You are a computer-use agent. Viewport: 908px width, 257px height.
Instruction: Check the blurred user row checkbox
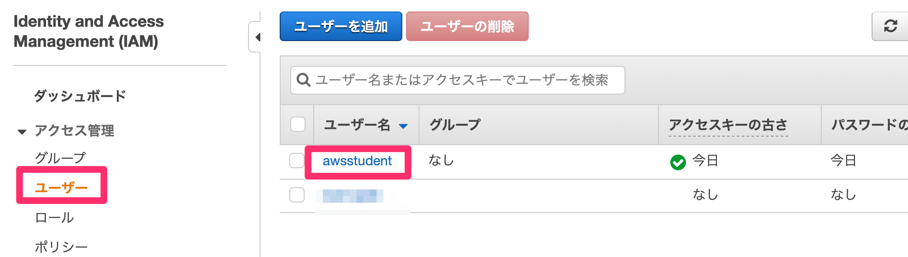[x=297, y=195]
